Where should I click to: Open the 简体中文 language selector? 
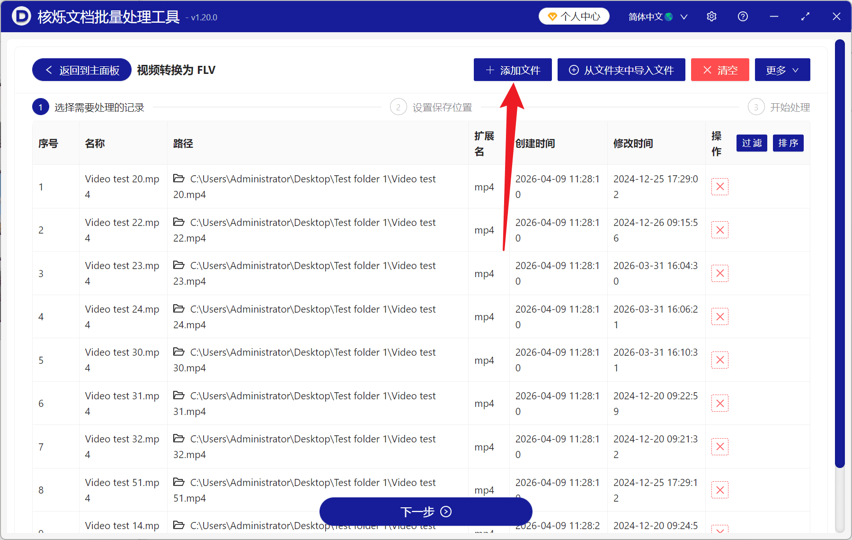point(657,17)
